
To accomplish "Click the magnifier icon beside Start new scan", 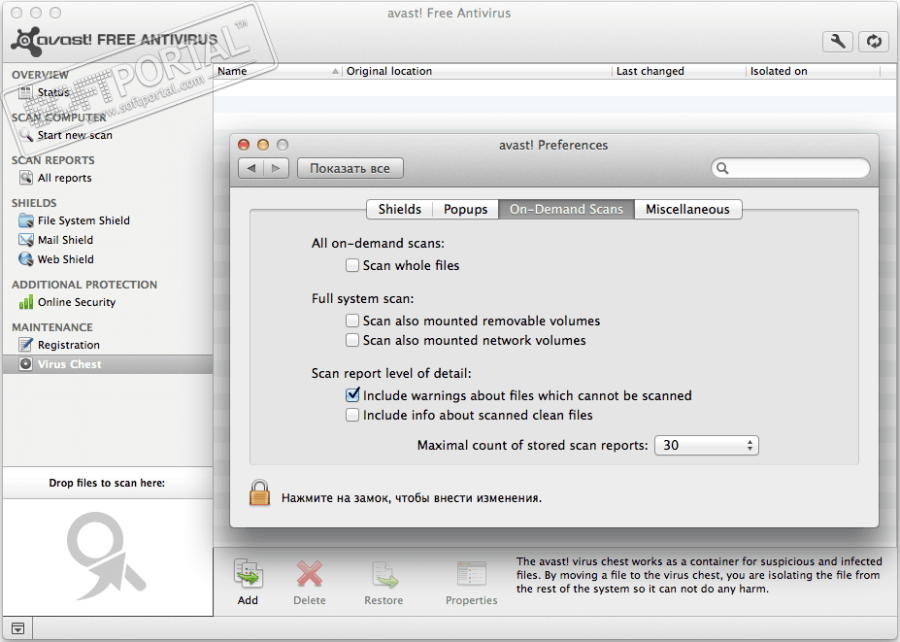I will pyautogui.click(x=26, y=135).
